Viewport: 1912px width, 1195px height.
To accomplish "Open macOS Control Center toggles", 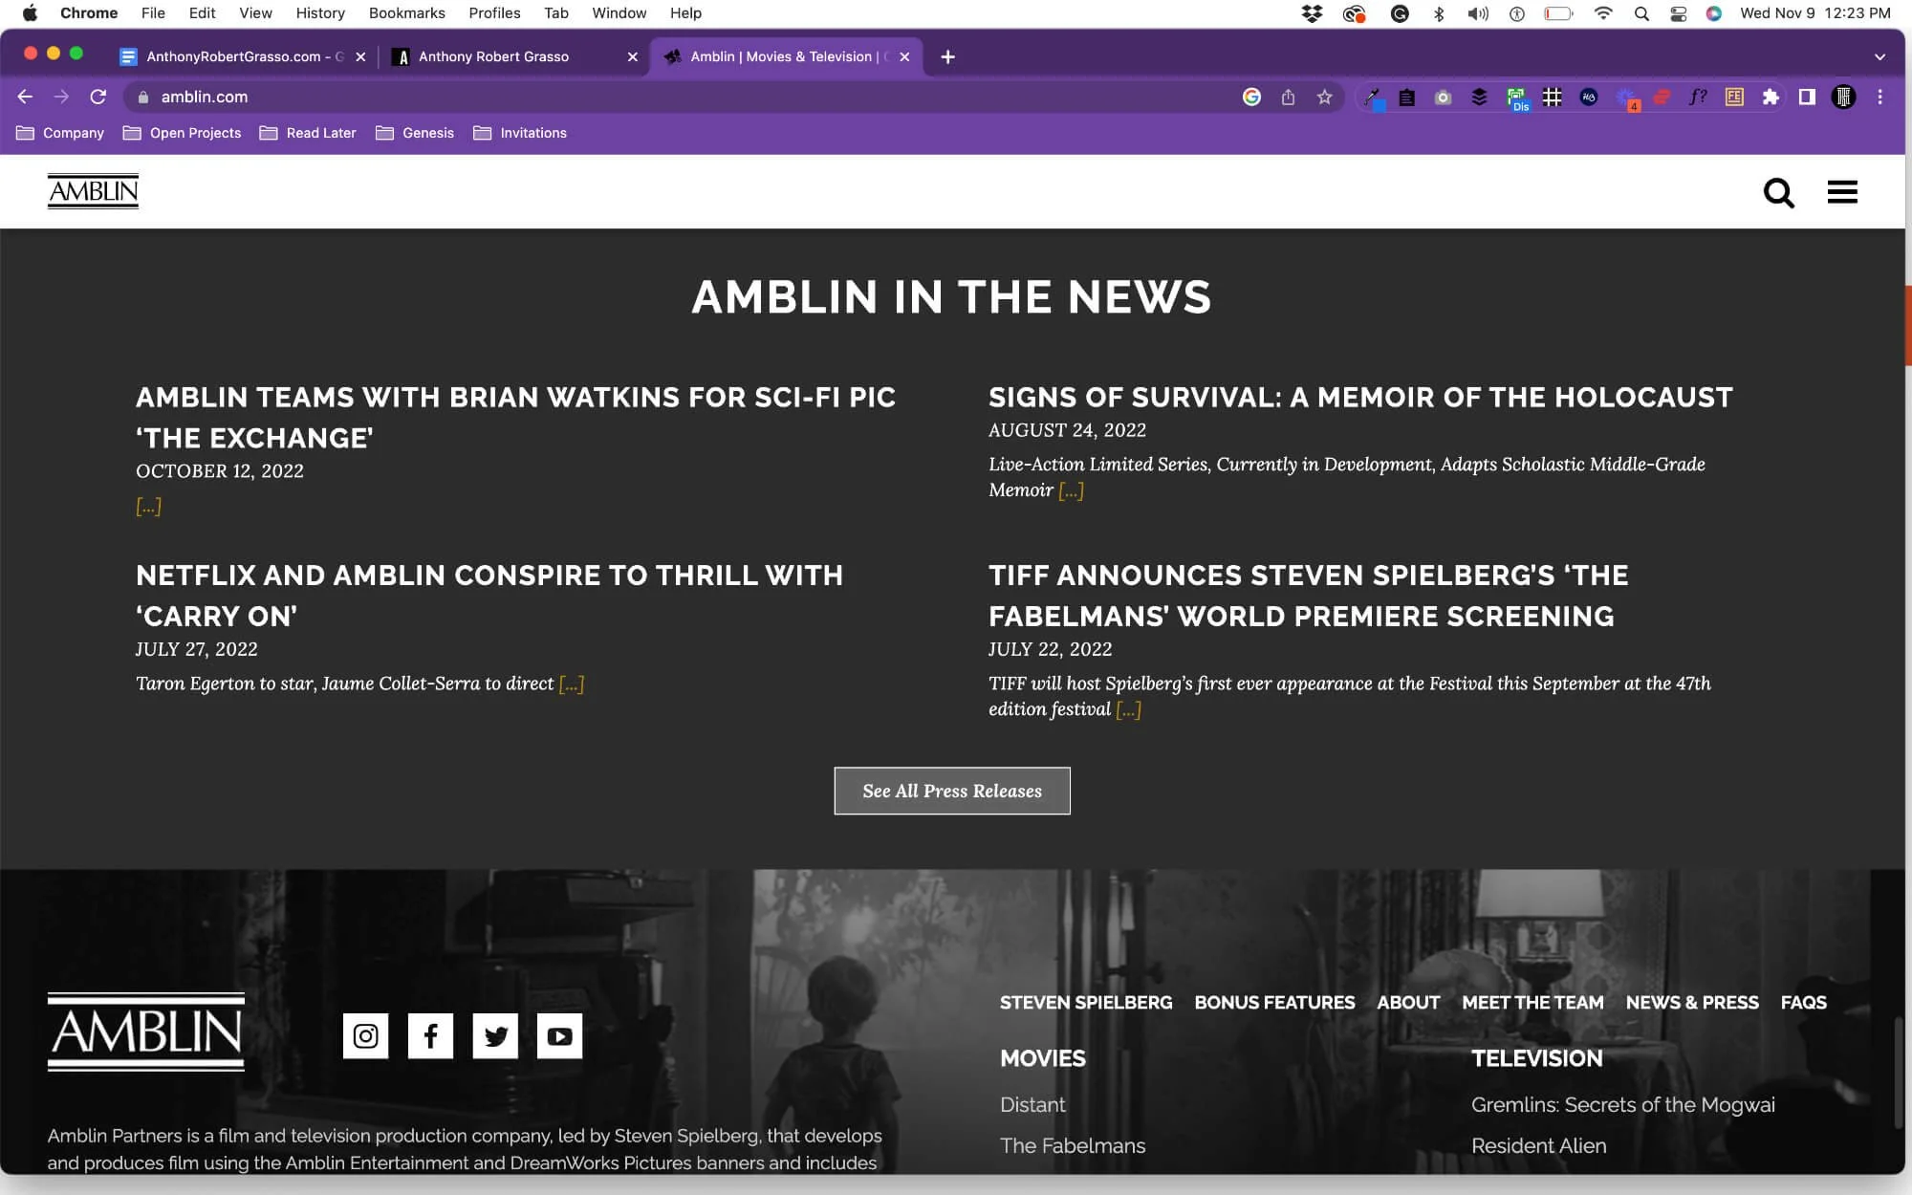I will click(x=1680, y=13).
